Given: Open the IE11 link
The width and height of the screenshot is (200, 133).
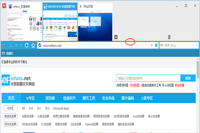Looking at the screenshot, I should (39, 108).
